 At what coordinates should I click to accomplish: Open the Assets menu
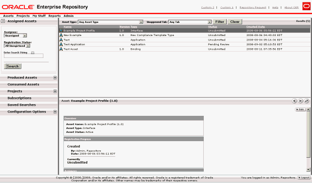tap(8, 16)
